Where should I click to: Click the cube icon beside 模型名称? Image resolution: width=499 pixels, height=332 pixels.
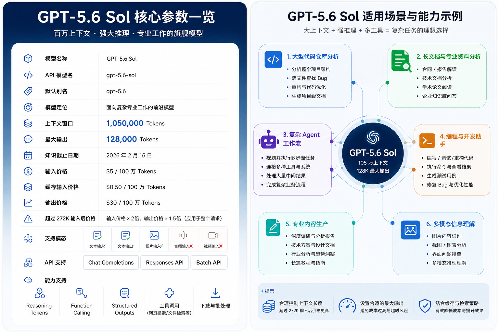coord(28,58)
